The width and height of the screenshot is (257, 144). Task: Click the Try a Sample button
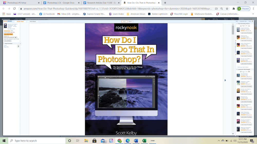click(7, 41)
